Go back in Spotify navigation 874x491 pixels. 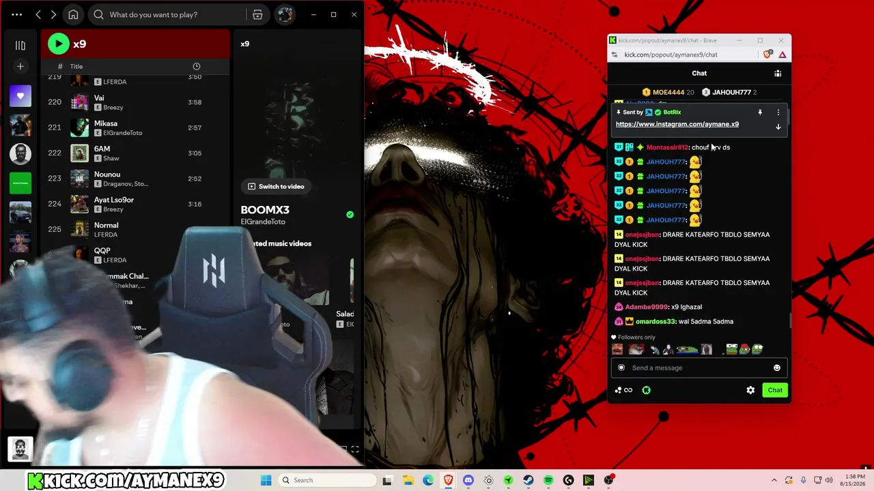[x=38, y=14]
